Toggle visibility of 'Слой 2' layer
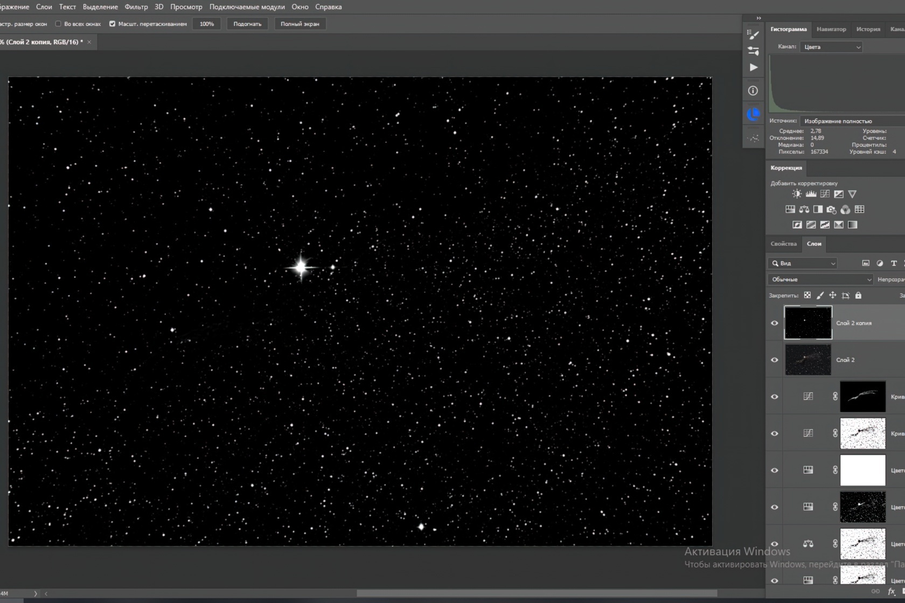Viewport: 905px width, 603px height. pyautogui.click(x=775, y=360)
